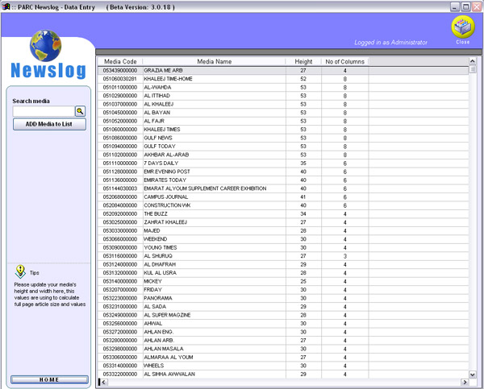Select the AHLAN ARB. media name

(x=159, y=341)
